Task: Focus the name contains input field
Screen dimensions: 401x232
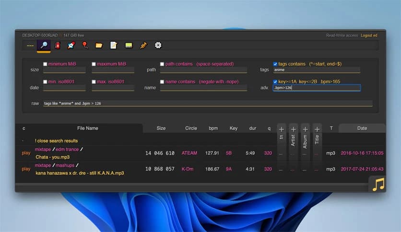Action: [203, 88]
